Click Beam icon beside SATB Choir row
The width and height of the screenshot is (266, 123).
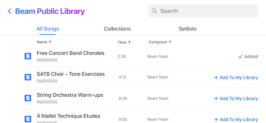[28, 77]
